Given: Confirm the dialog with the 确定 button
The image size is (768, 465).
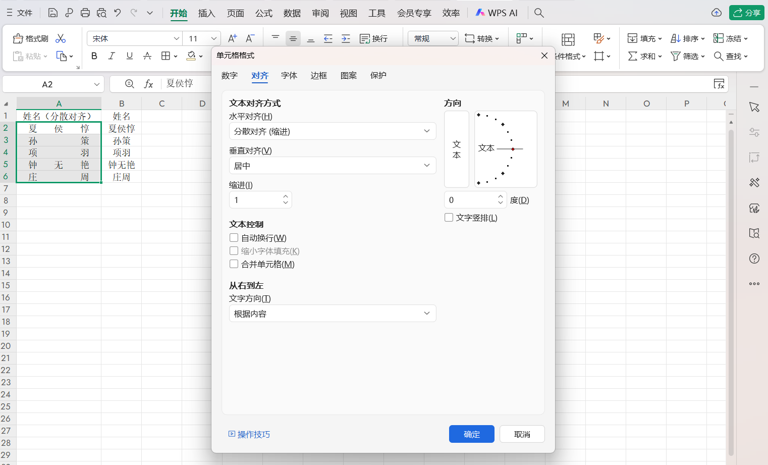Looking at the screenshot, I should coord(471,434).
